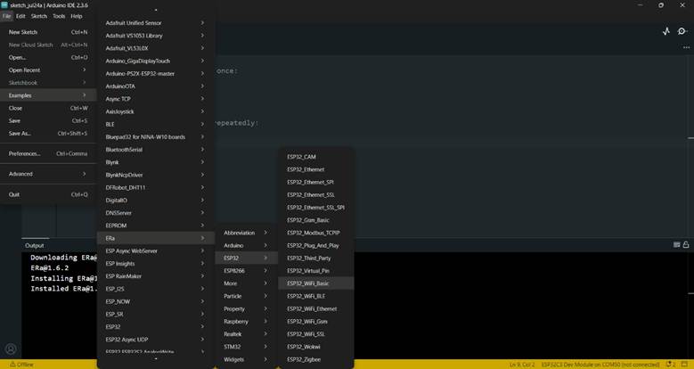This screenshot has height=369, width=694.
Task: Click scroll-down arrow at bottom of Examples list
Action: (156, 358)
